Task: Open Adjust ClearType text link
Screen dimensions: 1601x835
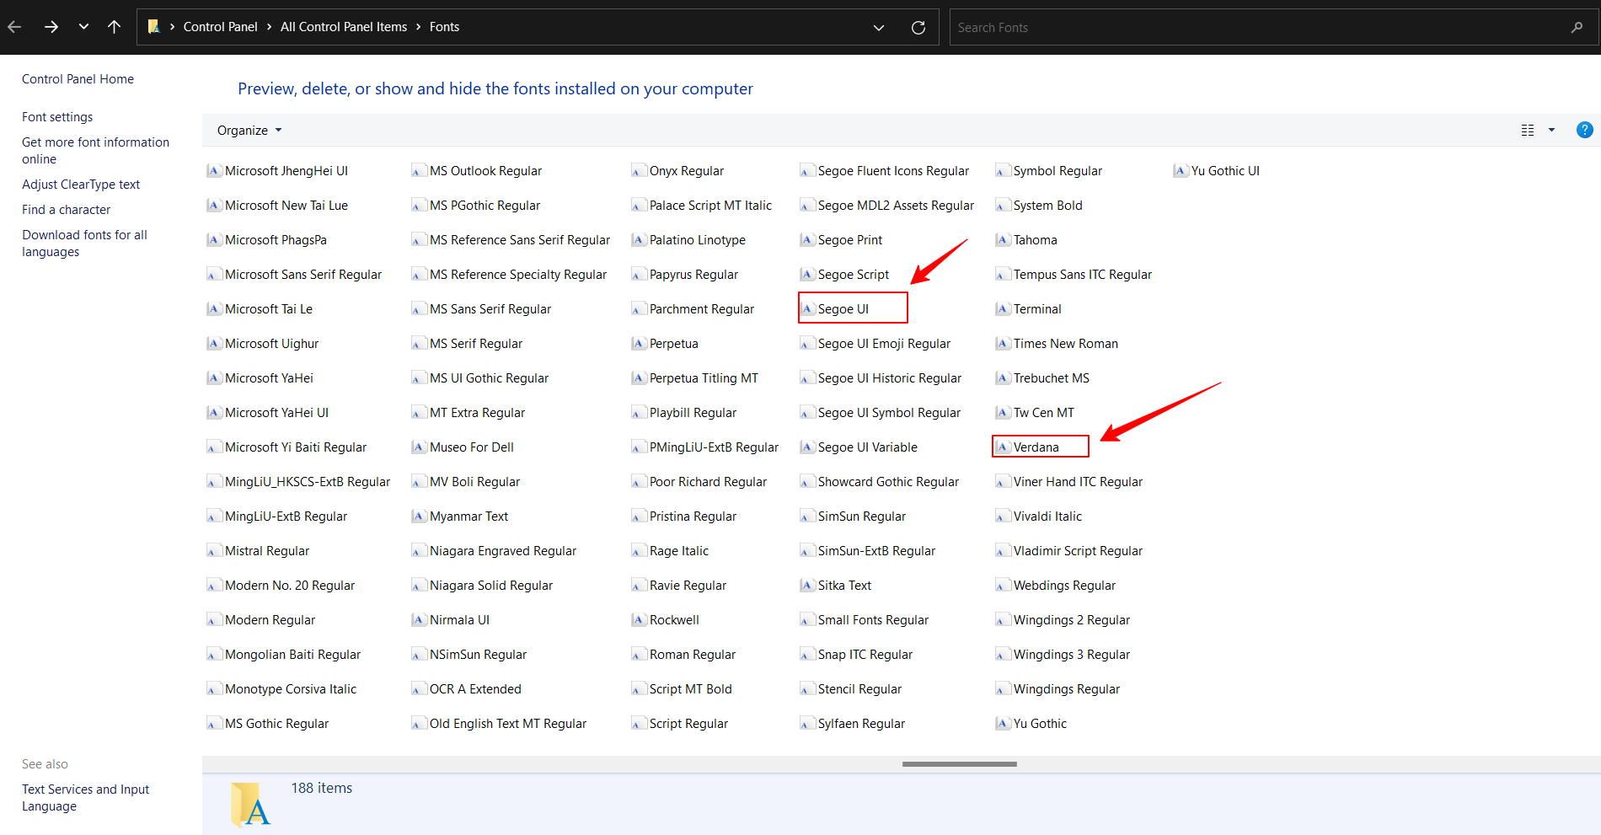Action: click(x=81, y=185)
